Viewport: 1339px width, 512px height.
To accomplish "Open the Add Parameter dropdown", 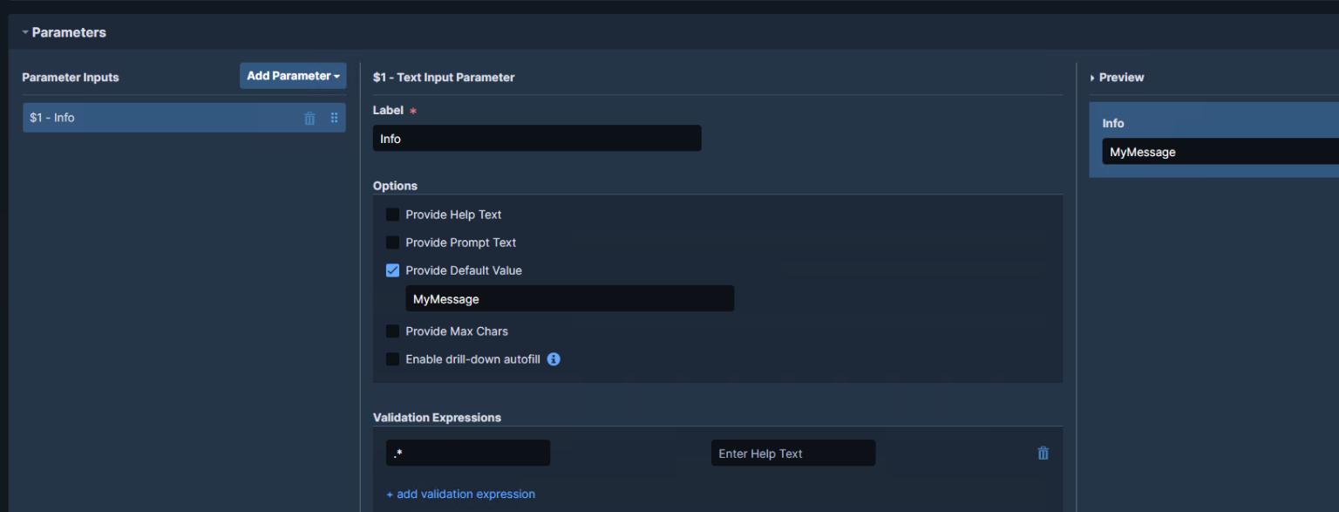I will pyautogui.click(x=293, y=76).
